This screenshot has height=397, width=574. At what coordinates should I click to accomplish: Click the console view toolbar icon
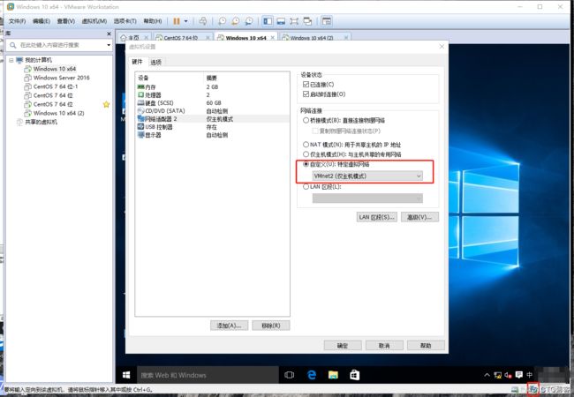pos(326,21)
